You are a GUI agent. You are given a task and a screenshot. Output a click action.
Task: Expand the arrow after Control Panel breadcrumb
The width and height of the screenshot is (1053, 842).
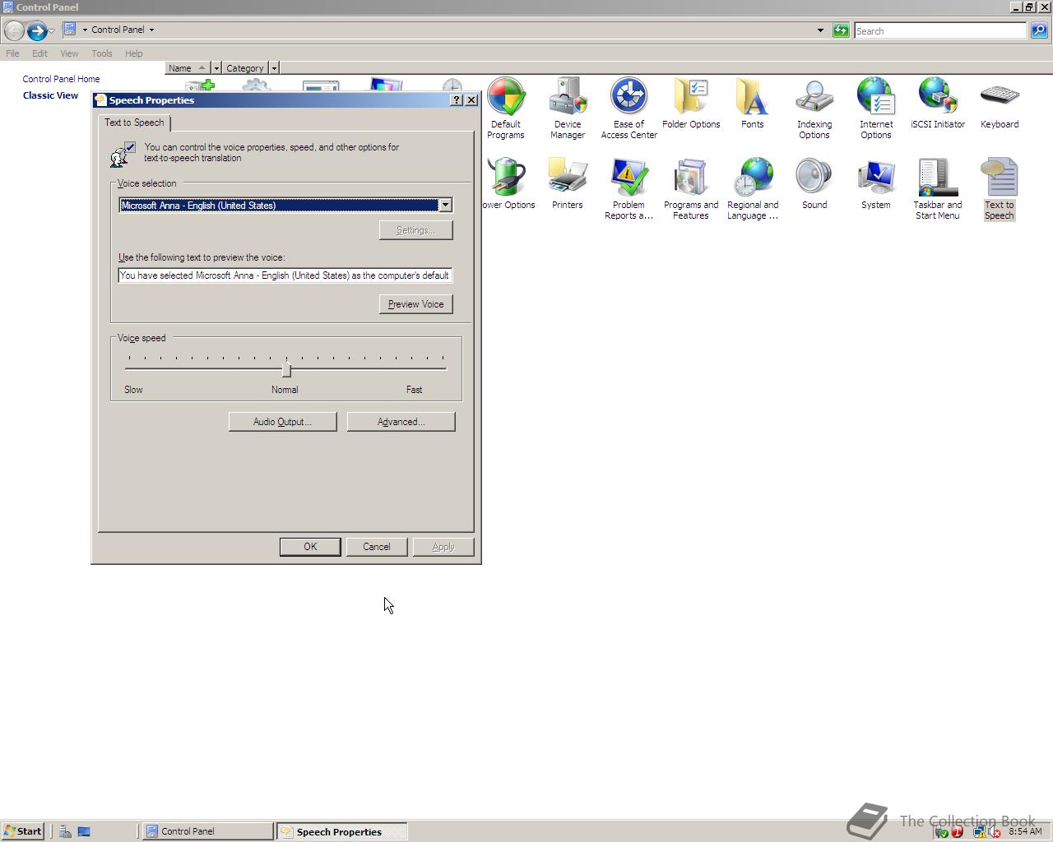(x=151, y=30)
